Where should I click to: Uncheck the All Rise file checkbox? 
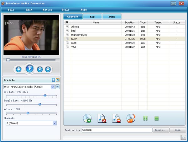[67, 27]
